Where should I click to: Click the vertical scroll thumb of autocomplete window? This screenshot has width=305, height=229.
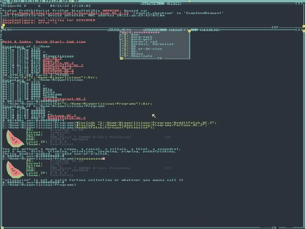pos(189,31)
